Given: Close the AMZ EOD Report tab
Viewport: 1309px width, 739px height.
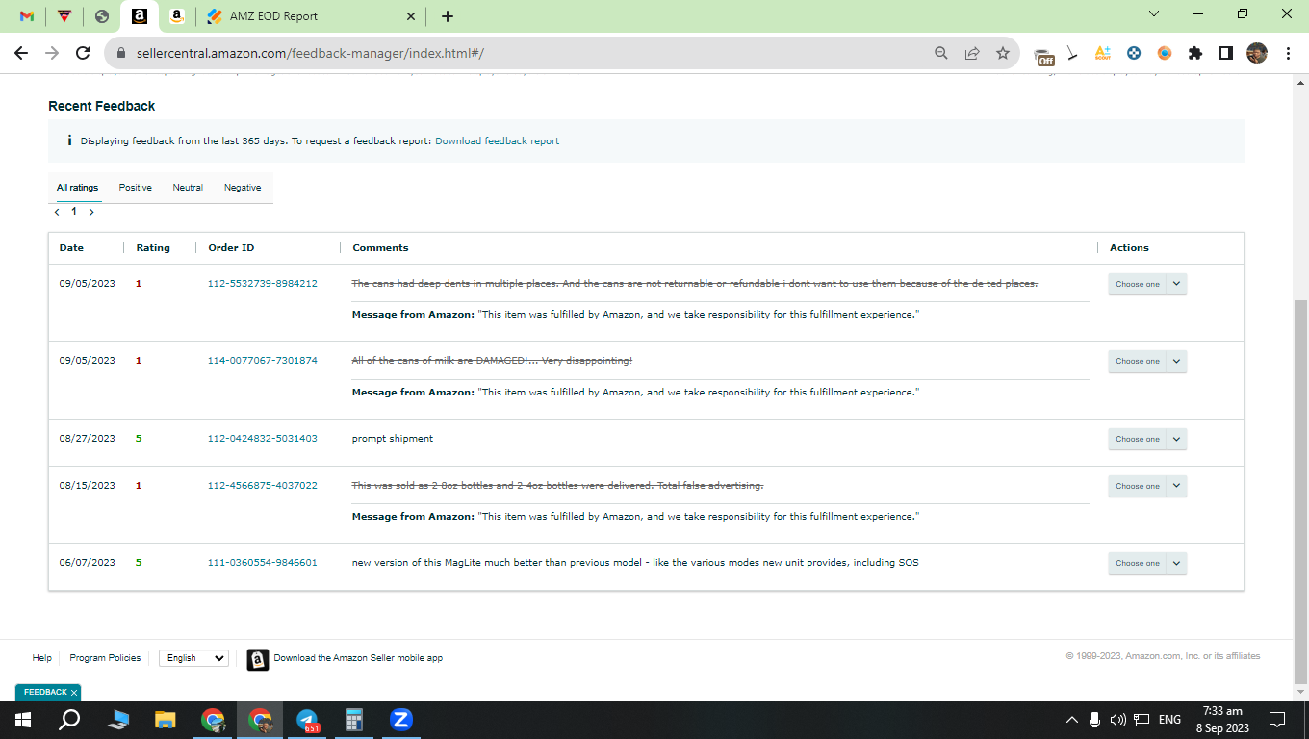Looking at the screenshot, I should tap(411, 16).
